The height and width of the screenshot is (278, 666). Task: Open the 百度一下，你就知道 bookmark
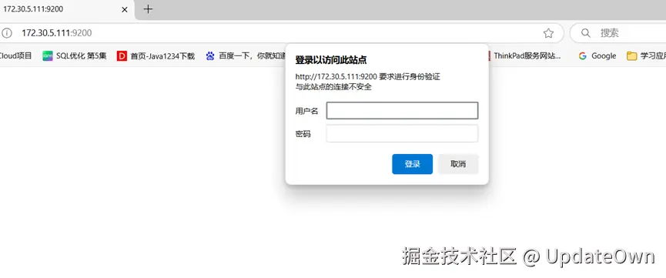pos(246,55)
